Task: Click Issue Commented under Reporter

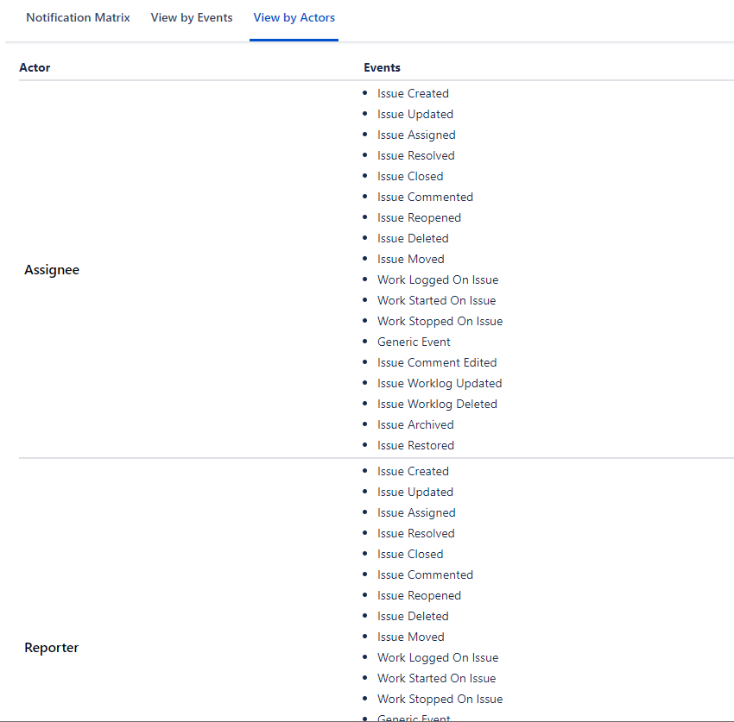Action: (x=425, y=574)
